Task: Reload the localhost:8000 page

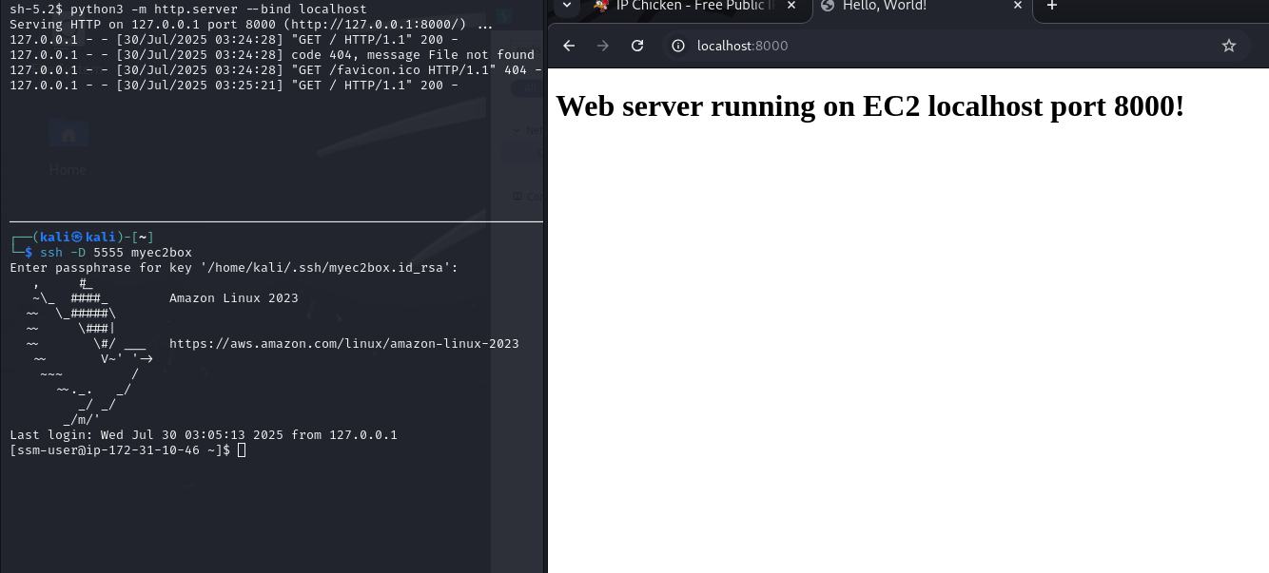Action: coord(637,46)
